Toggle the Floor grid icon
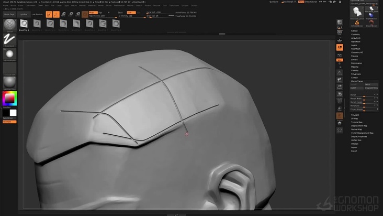This screenshot has width=383, height=216. pos(340,40)
